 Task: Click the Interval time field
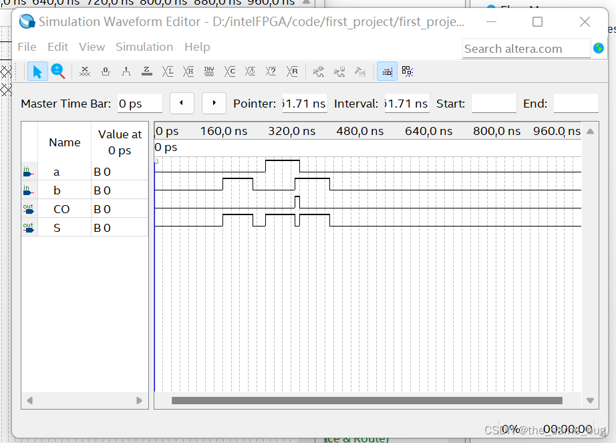(407, 104)
